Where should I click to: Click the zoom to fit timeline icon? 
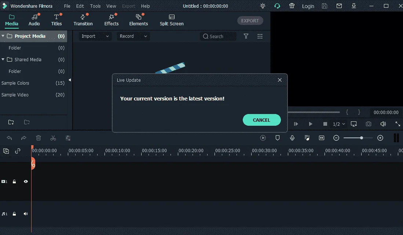click(x=322, y=138)
